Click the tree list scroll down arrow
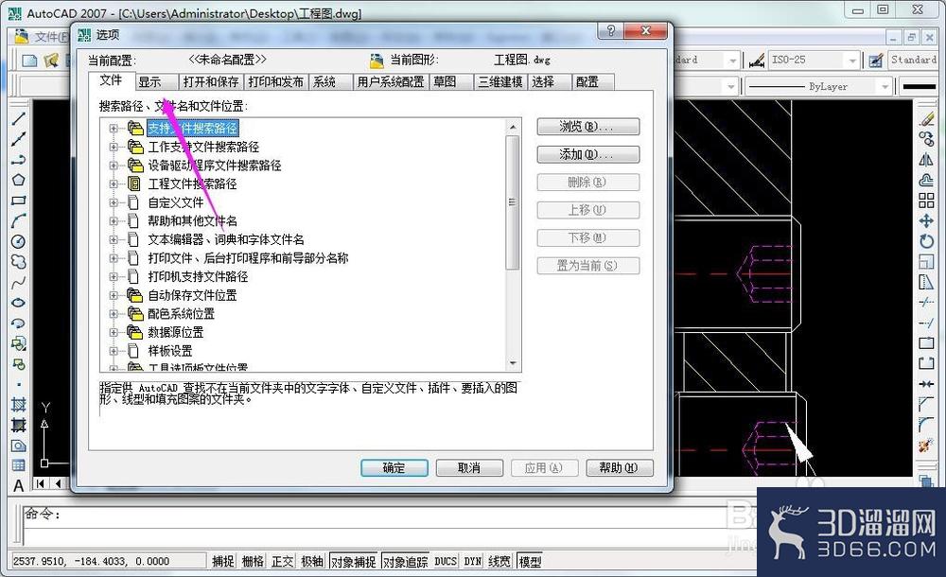946x577 pixels. click(x=512, y=363)
